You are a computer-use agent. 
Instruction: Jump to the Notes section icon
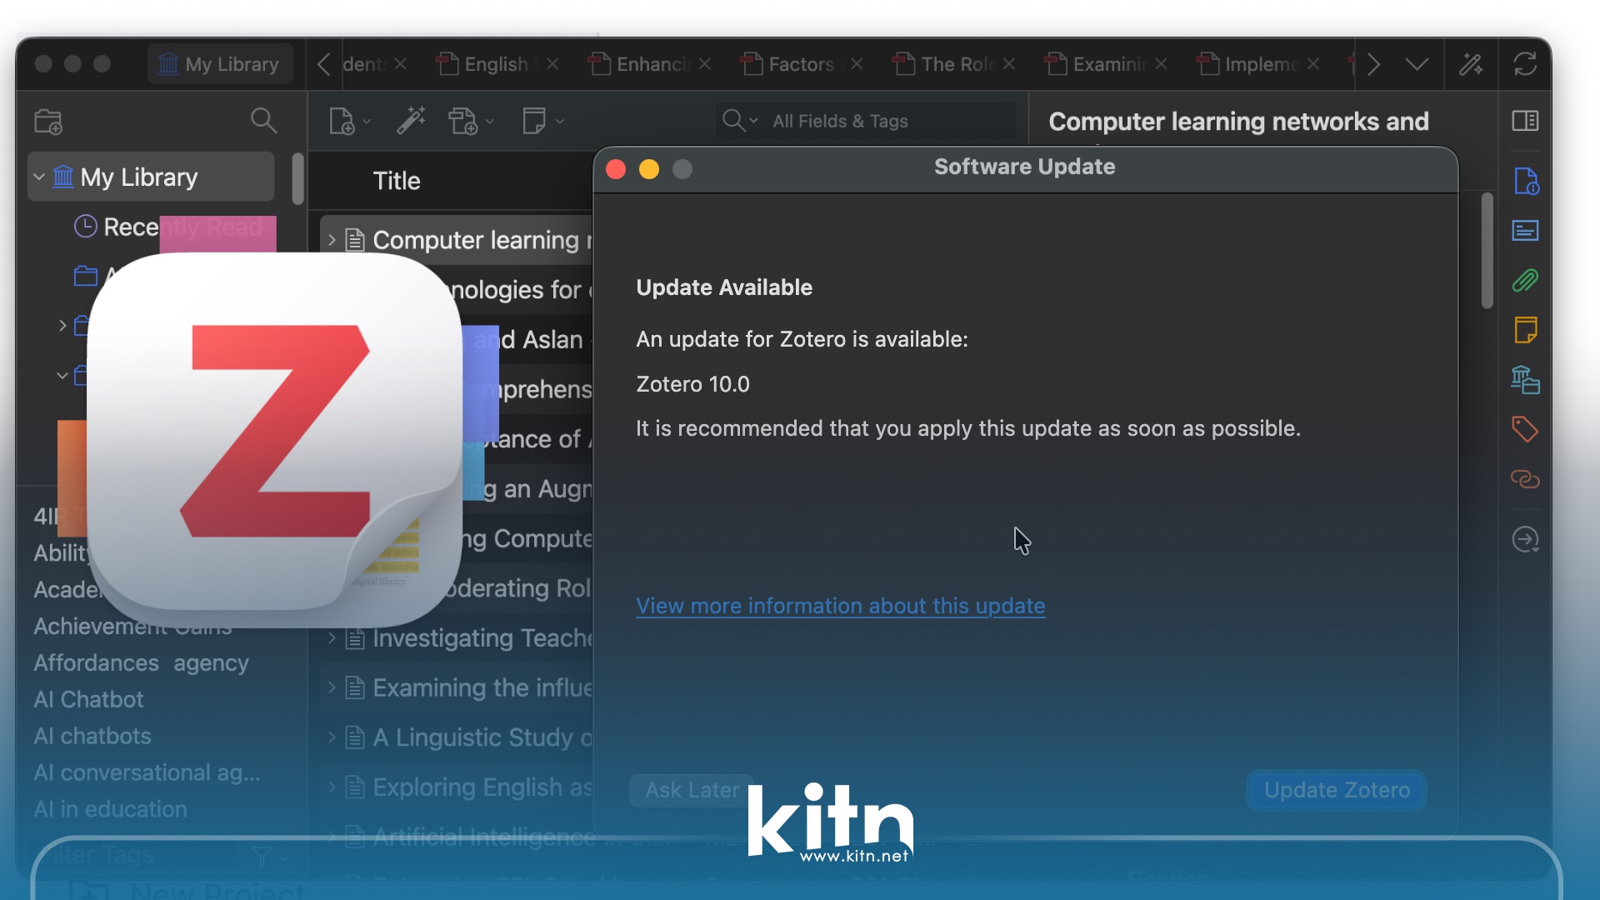click(x=1525, y=330)
